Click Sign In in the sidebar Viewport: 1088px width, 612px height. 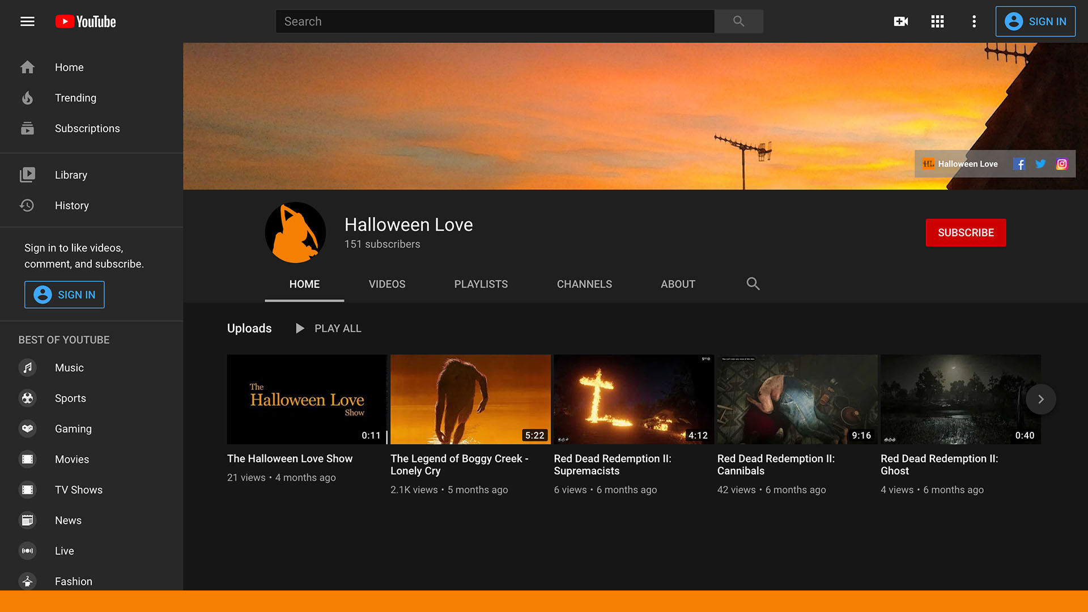65,295
